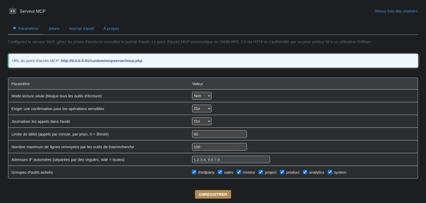
Task: Open the Journal d'audit tab
Action: click(x=81, y=29)
